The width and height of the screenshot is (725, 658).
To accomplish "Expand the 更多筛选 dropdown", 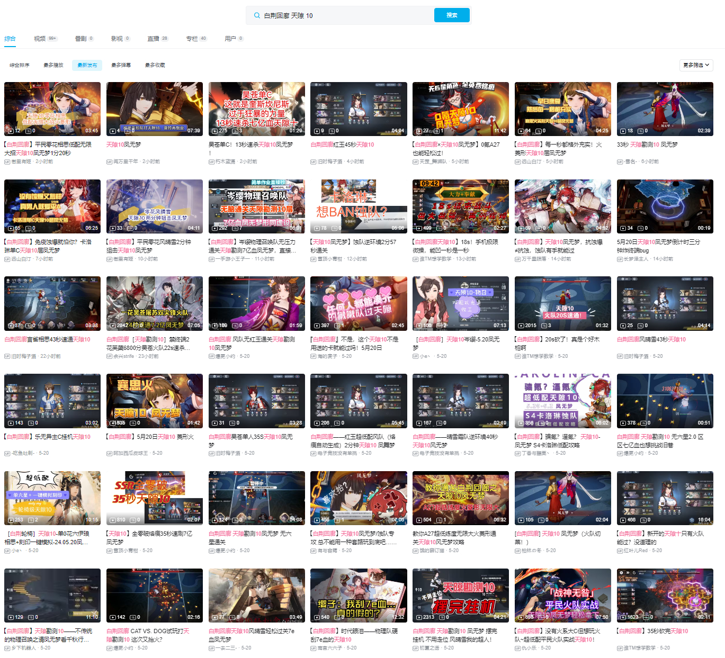I will [696, 65].
